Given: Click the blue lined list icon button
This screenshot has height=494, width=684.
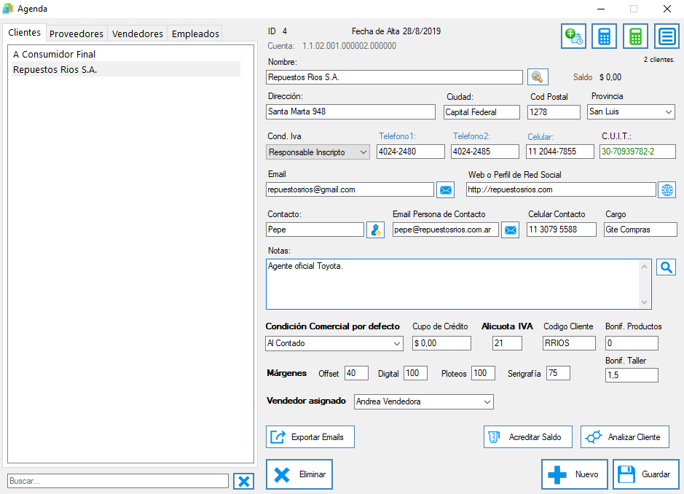Looking at the screenshot, I should pyautogui.click(x=667, y=36).
